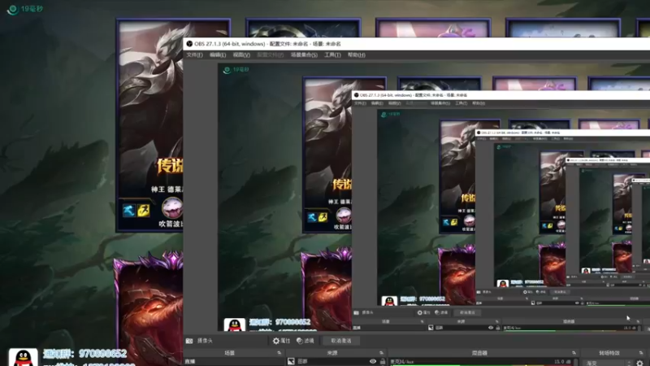Viewport: 650px width, 366px height.
Task: Click 属性 gear in the nested second OBS window
Action: (x=419, y=312)
